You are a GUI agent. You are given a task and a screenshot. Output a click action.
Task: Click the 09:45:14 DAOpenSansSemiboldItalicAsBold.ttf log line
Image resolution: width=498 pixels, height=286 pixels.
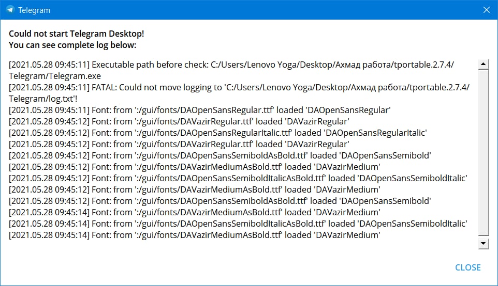238,224
